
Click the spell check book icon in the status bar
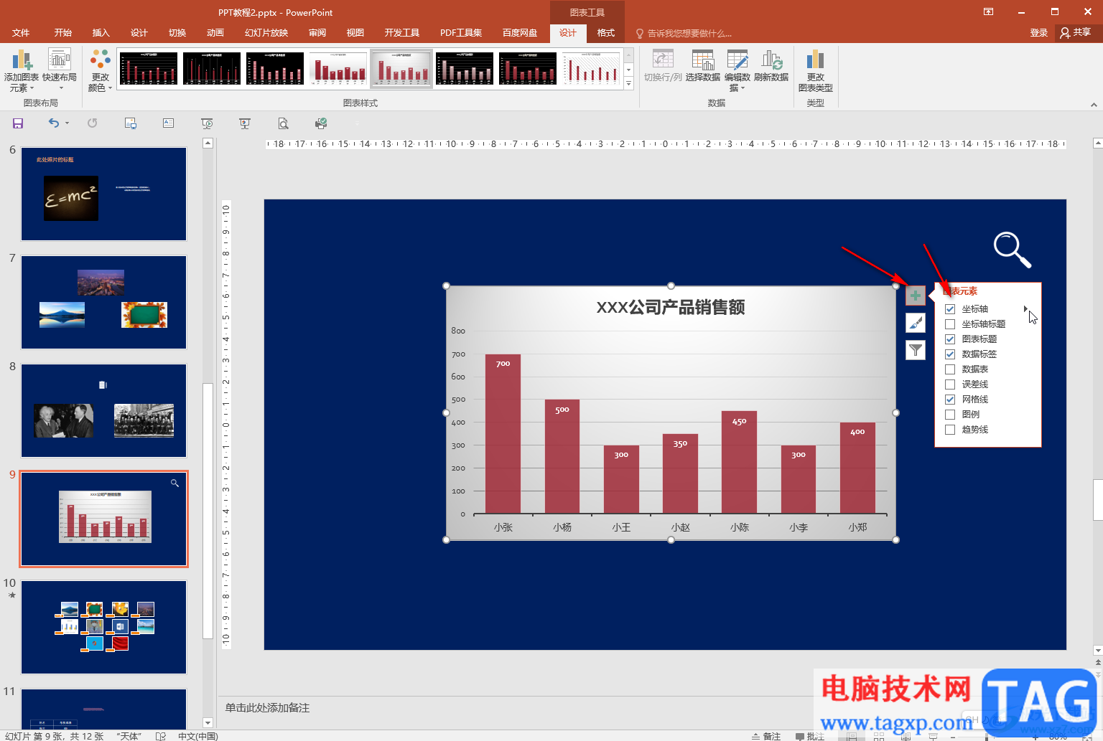[x=161, y=736]
